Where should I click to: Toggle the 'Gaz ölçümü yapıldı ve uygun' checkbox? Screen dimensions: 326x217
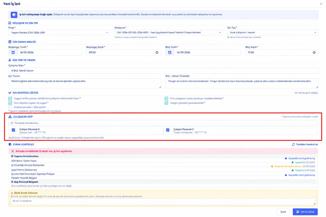coord(10,103)
